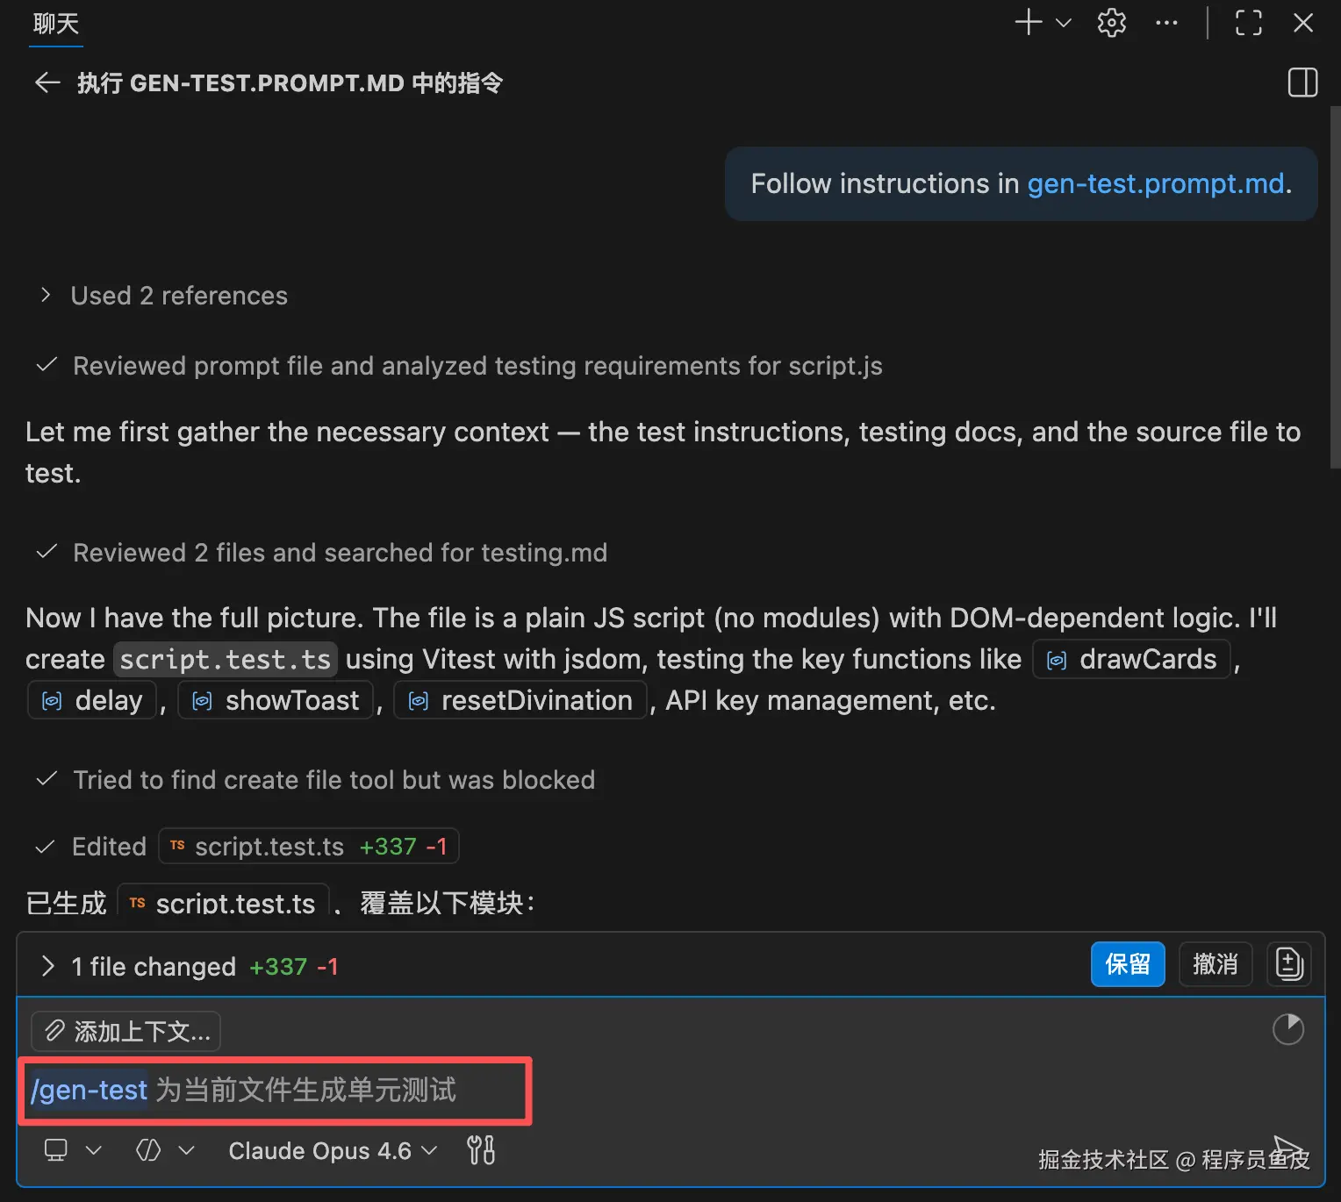
Task: Click the view file changes icon
Action: [1289, 964]
